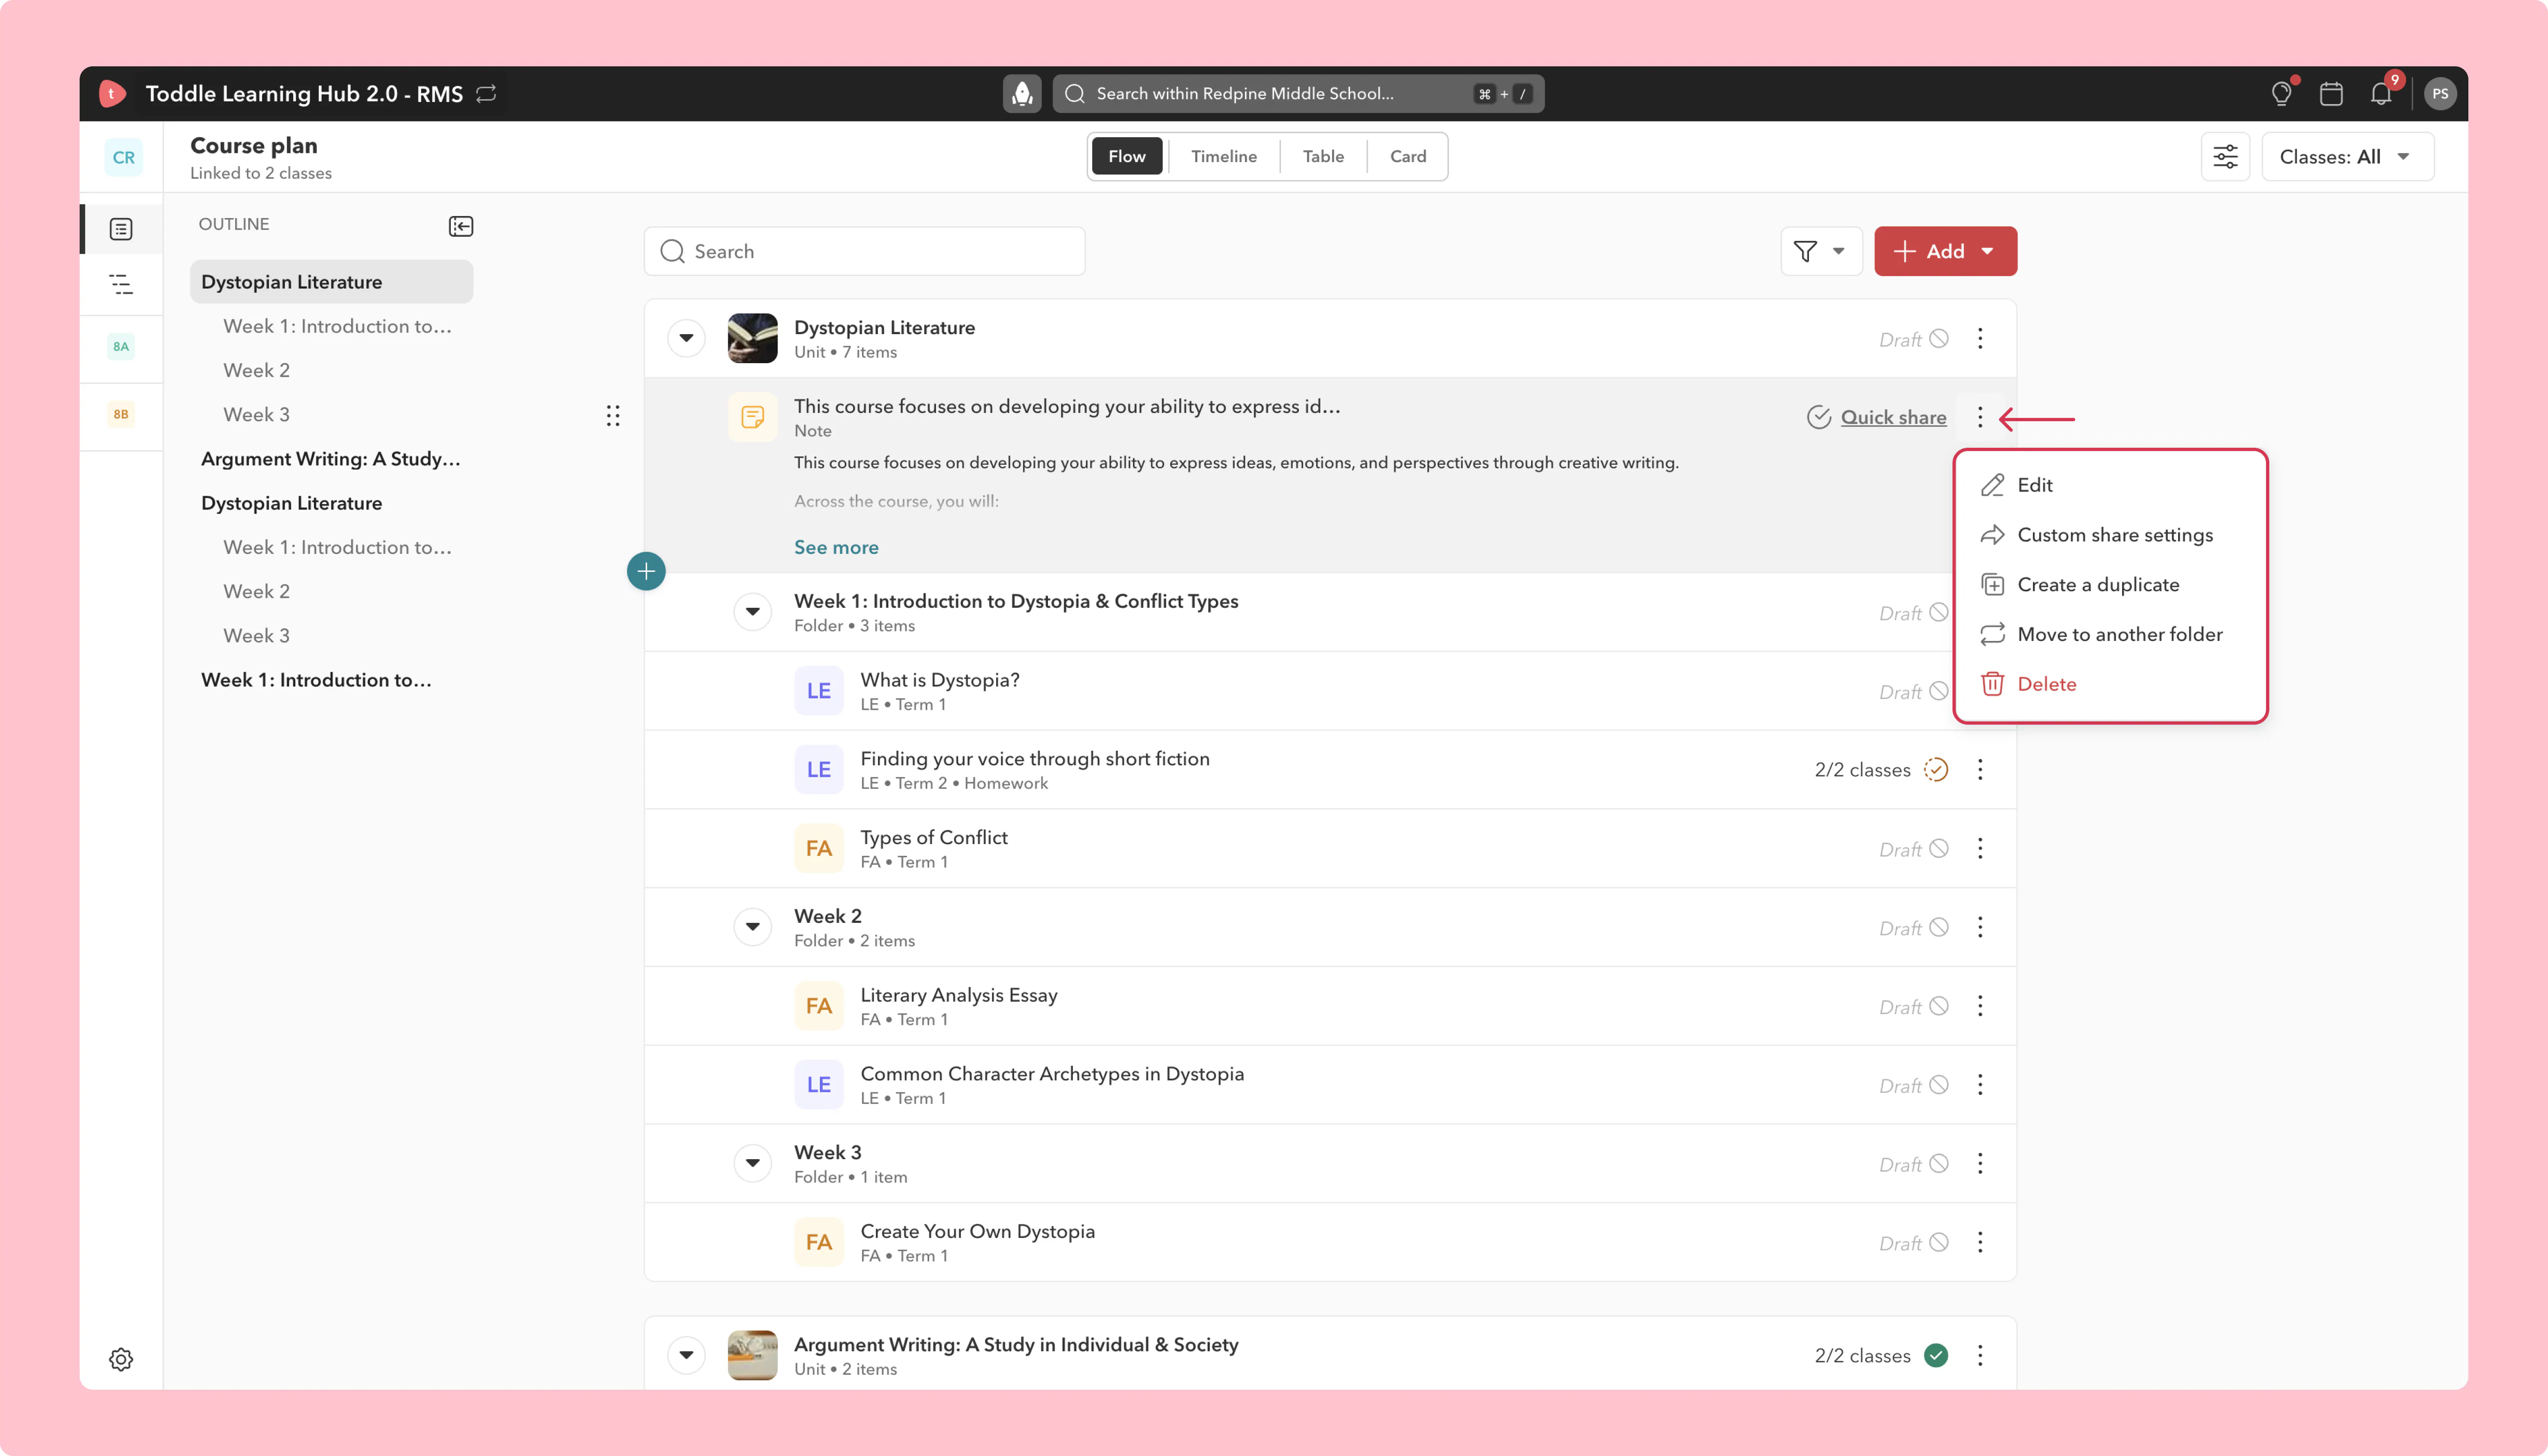This screenshot has width=2548, height=1456.
Task: Click the CR course badge in sidebar
Action: 123,157
